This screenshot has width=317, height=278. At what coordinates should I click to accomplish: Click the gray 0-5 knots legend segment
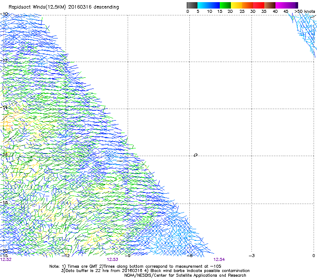192,5
